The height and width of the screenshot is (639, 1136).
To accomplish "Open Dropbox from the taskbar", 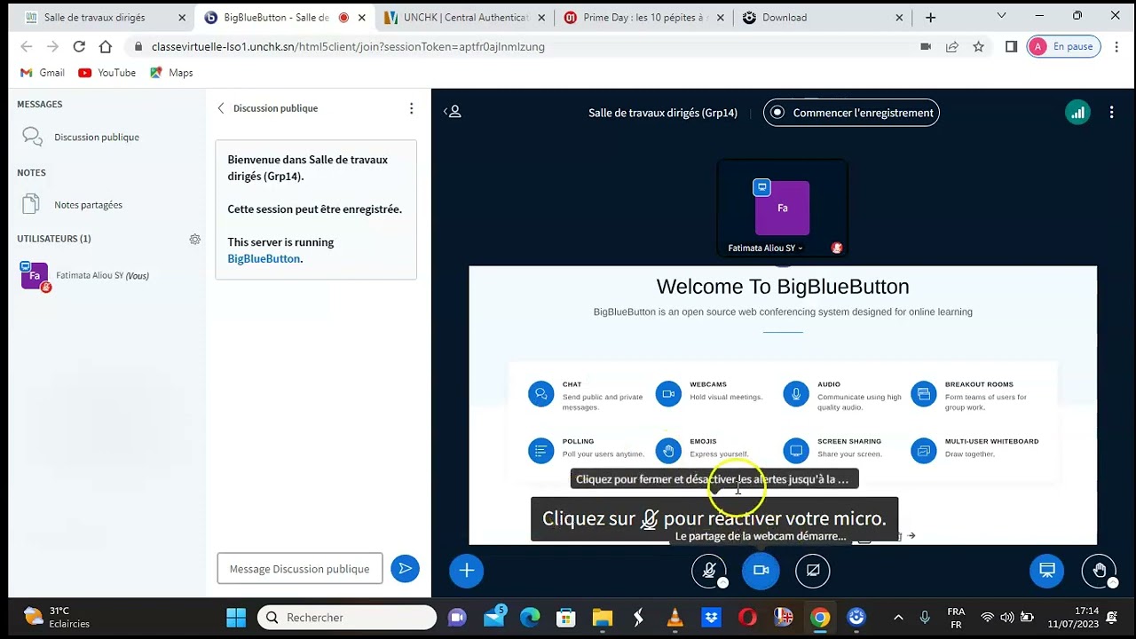I will tap(711, 618).
